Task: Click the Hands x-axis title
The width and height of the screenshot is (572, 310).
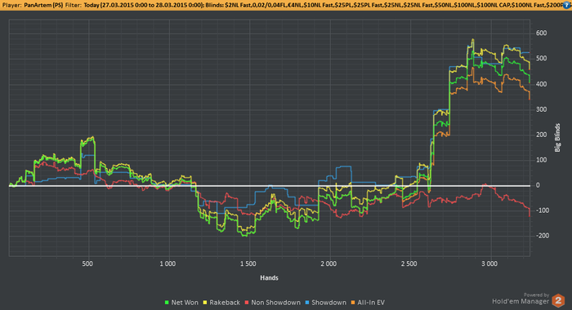Action: [269, 278]
